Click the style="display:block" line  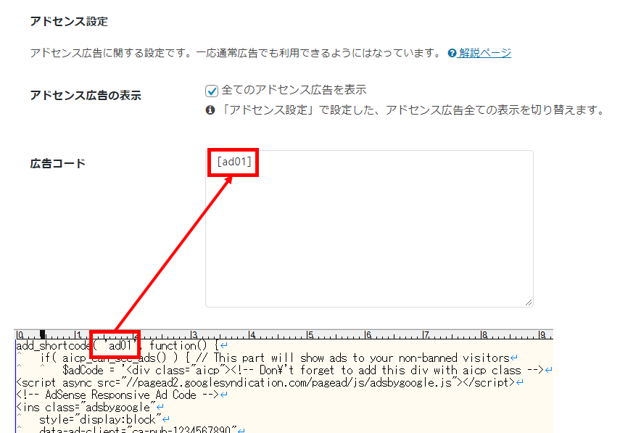click(104, 419)
